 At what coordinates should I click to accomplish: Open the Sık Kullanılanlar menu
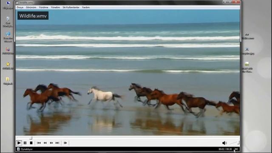[x=71, y=8]
